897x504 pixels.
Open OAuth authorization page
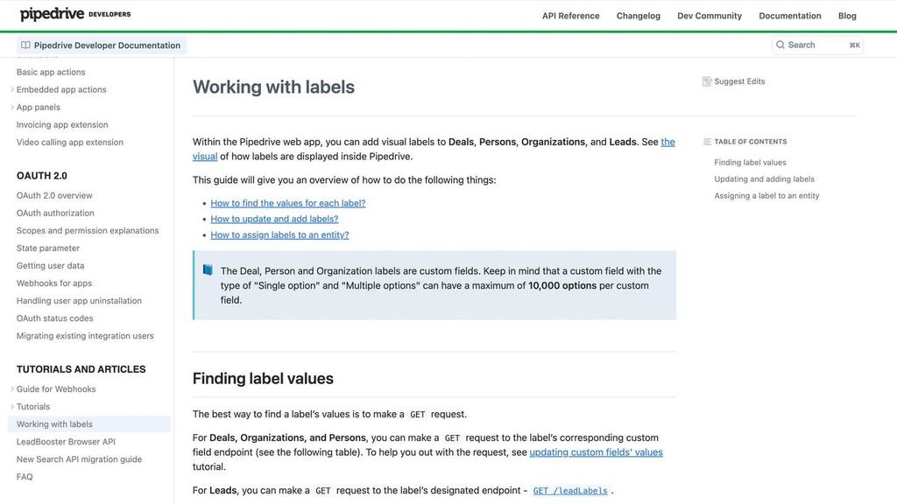click(55, 213)
